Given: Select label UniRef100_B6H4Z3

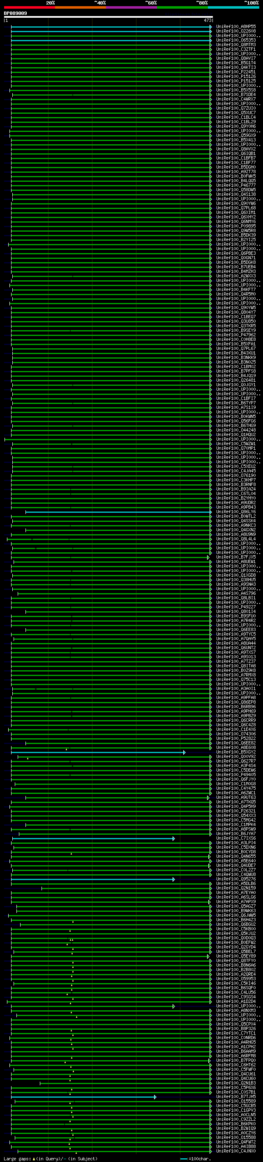Looking at the screenshot, I should pos(236,920).
